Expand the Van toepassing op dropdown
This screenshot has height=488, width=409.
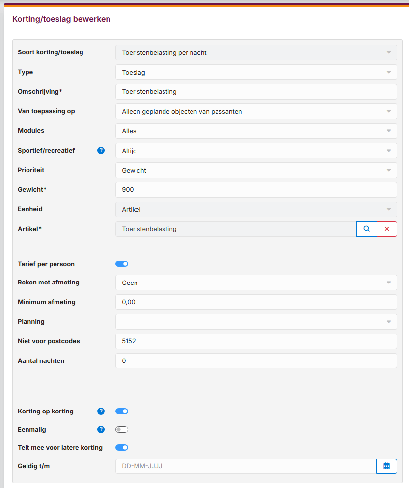(256, 111)
